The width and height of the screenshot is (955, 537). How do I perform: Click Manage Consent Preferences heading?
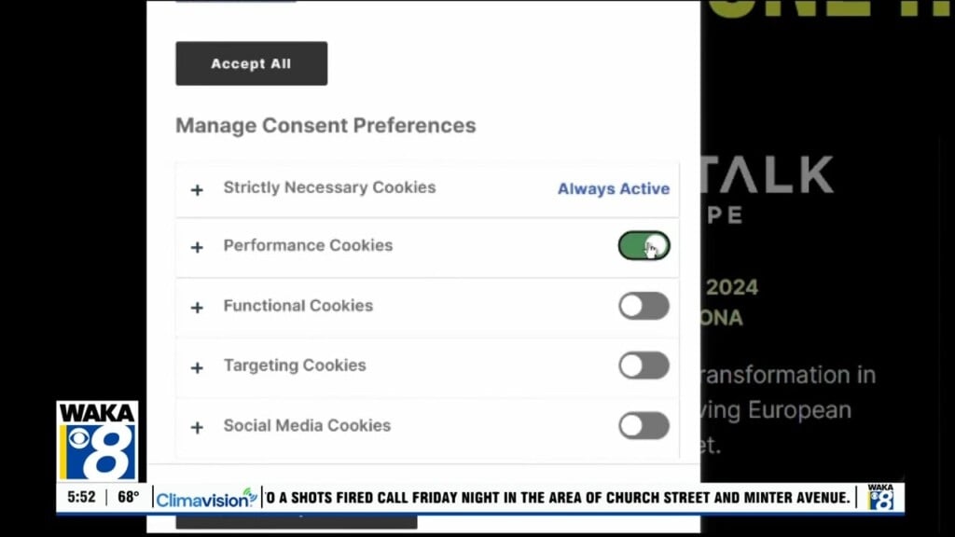325,126
